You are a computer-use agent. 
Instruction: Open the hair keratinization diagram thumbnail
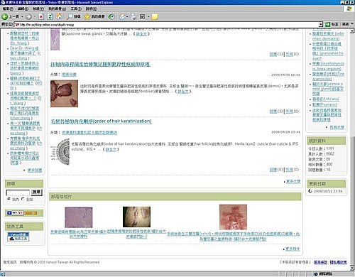(x=60, y=152)
